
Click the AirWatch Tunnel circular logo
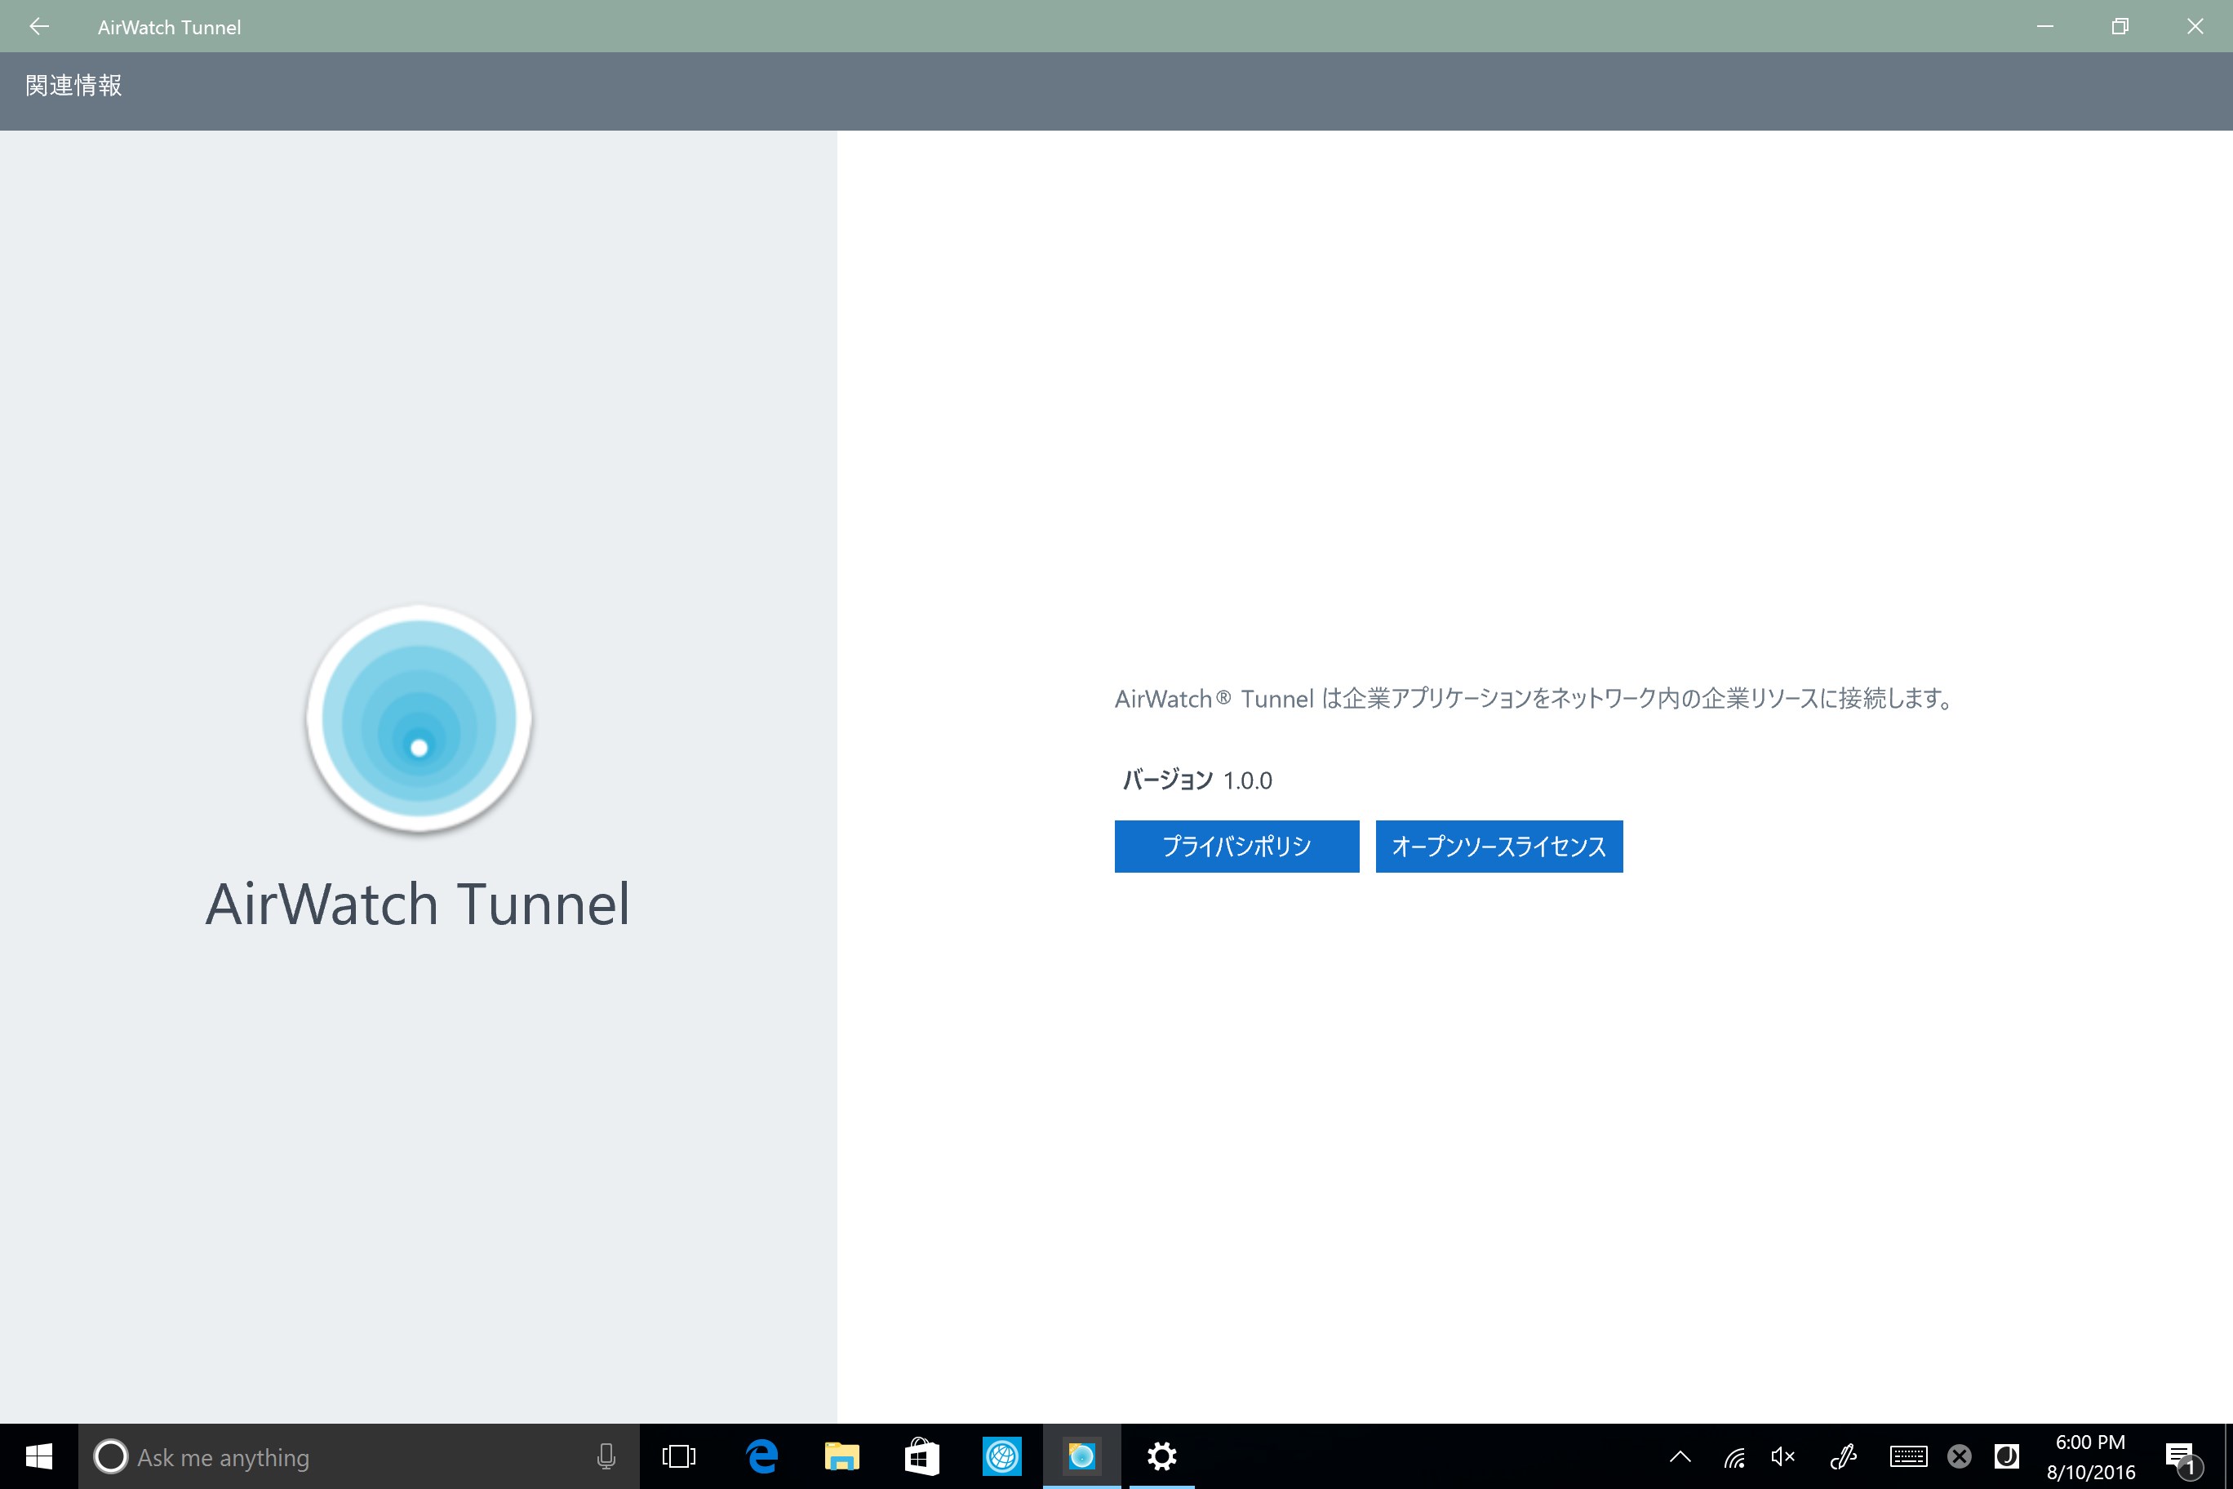click(419, 720)
